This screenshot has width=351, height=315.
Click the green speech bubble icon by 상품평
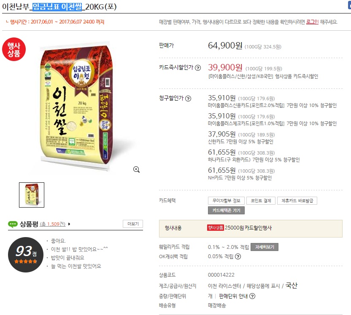coord(13,224)
